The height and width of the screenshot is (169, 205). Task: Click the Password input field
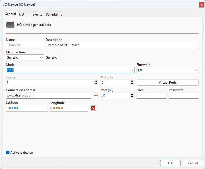click(x=184, y=95)
